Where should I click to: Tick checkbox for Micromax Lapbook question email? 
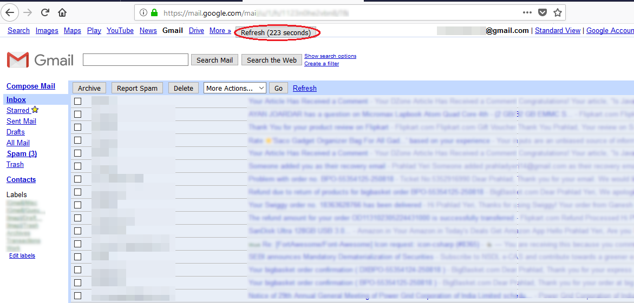pos(77,114)
